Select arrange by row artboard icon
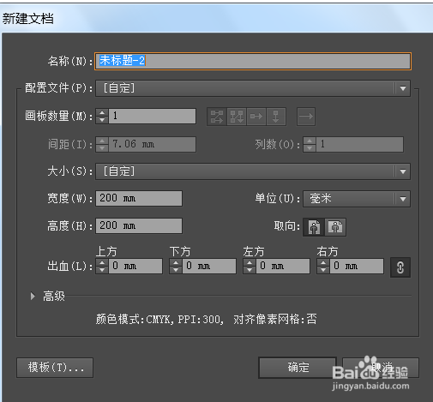Screen dimensions: 433x402 (256, 117)
